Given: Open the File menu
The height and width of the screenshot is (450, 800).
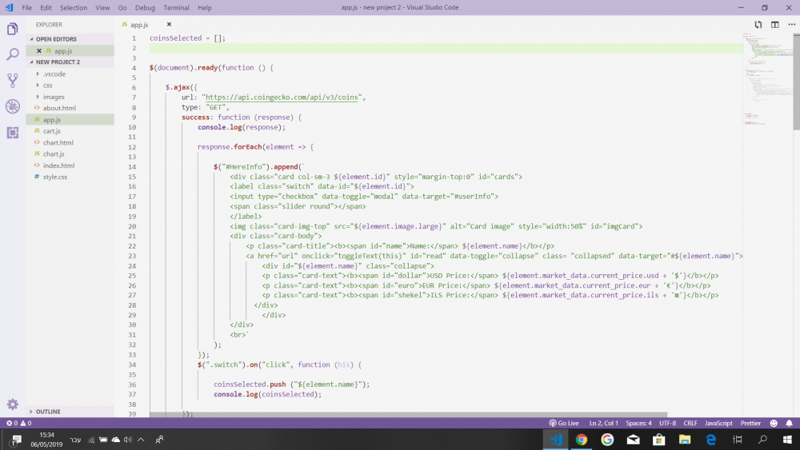Looking at the screenshot, I should [27, 8].
